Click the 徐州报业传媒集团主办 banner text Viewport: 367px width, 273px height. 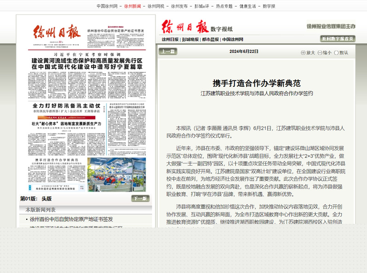click(331, 26)
